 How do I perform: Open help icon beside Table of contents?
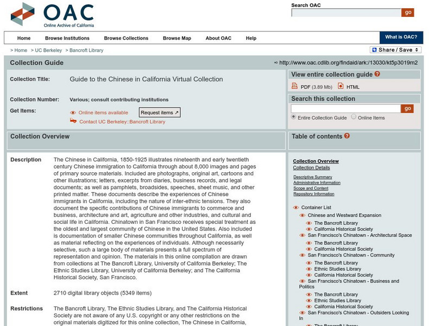[347, 136]
